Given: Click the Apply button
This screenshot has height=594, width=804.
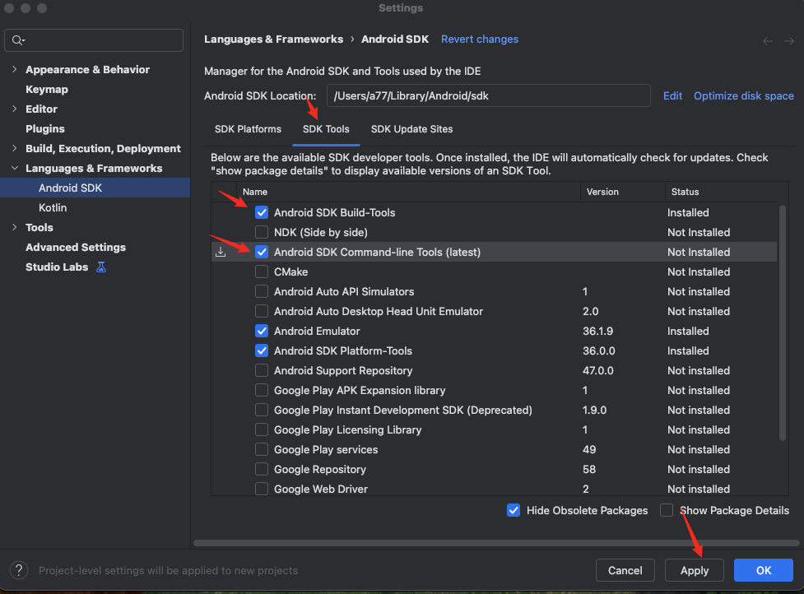Looking at the screenshot, I should point(695,570).
